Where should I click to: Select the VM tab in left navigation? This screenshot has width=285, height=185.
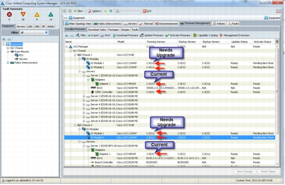pyautogui.click(x=43, y=26)
